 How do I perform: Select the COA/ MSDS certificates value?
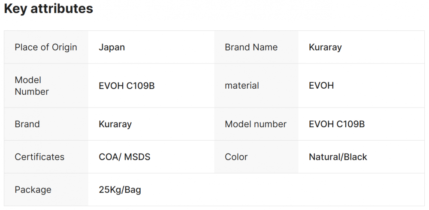(124, 157)
